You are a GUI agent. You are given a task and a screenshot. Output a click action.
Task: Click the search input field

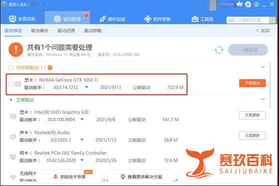(248, 20)
